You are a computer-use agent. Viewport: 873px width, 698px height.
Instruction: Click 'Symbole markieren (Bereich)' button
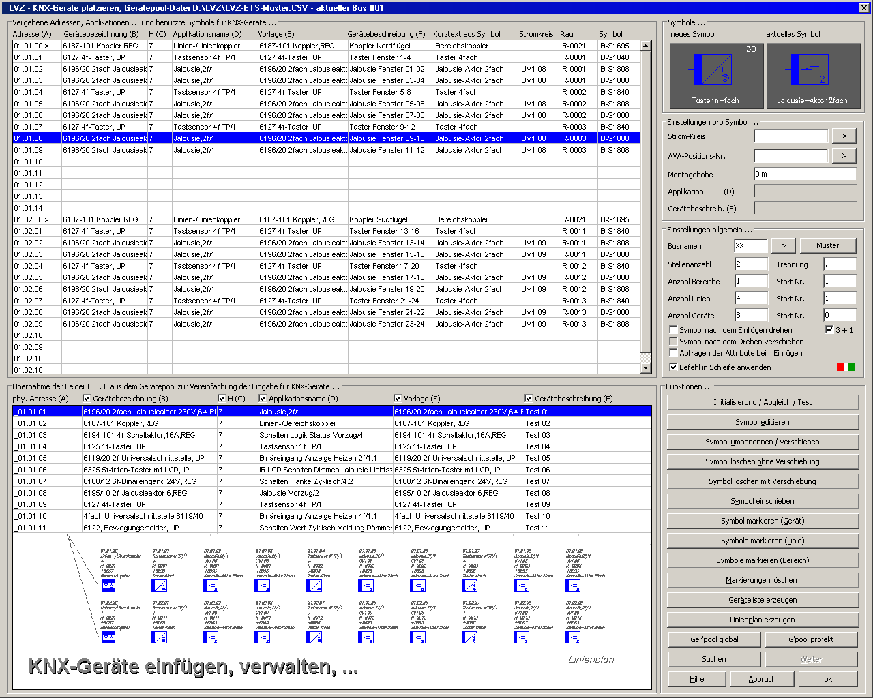click(x=763, y=560)
